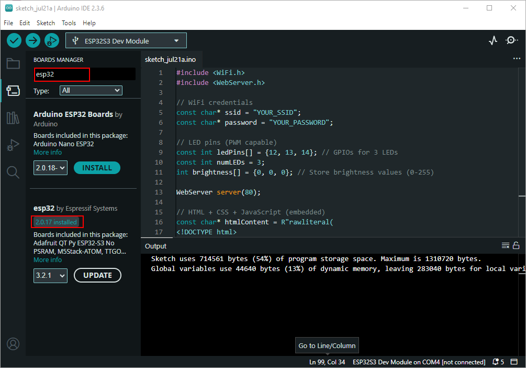
Task: Click the #include <WiFi.h> line
Action: point(210,72)
